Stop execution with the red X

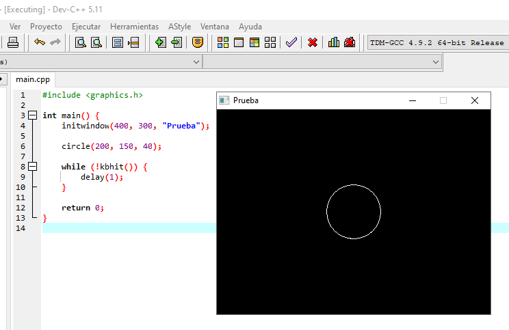[312, 42]
